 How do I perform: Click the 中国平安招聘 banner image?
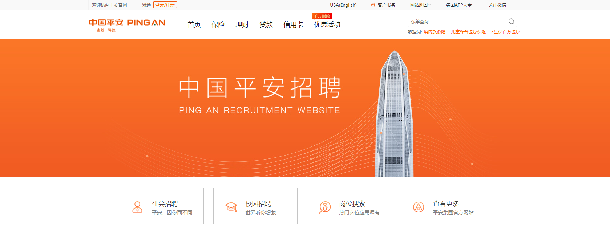tap(305, 108)
